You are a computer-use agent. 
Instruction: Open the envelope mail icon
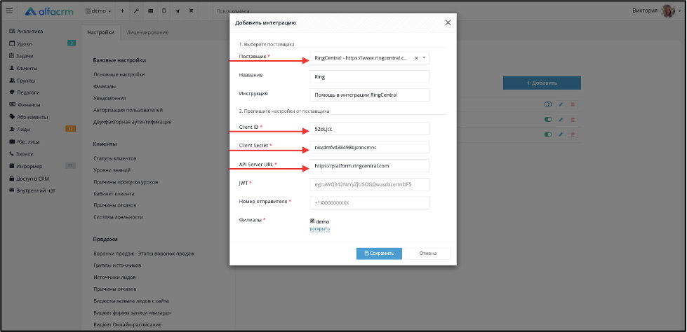tap(150, 11)
